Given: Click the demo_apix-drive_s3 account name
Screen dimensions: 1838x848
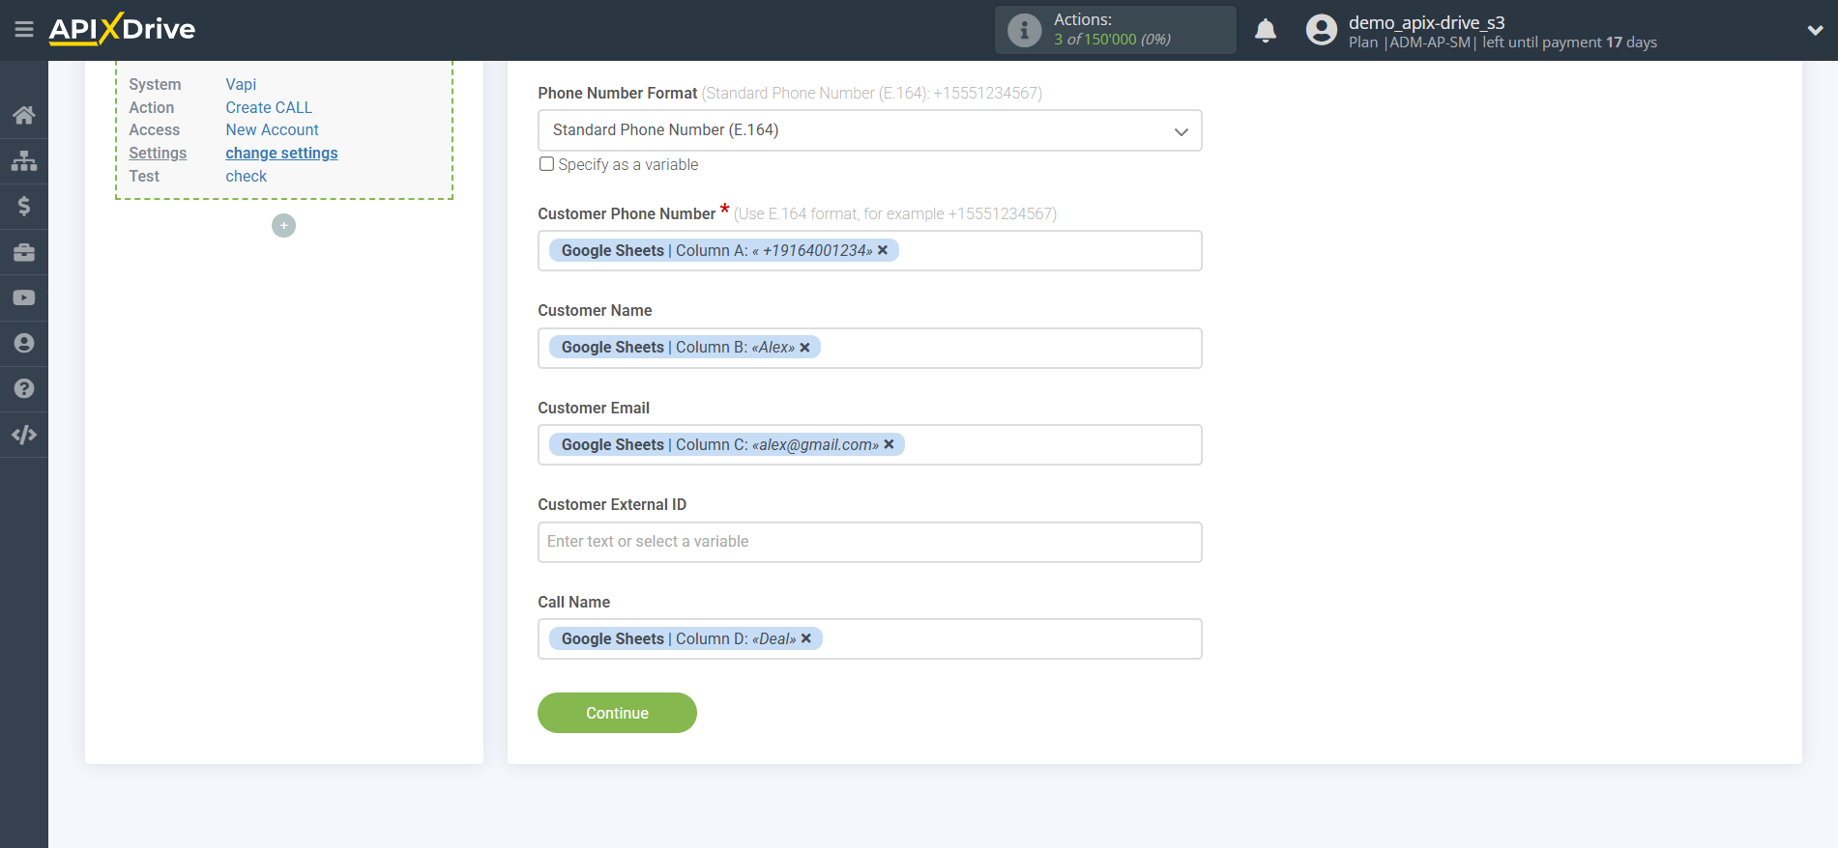Looking at the screenshot, I should (x=1426, y=22).
